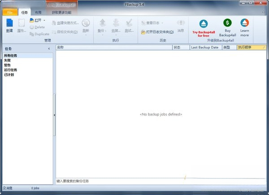
Task: Select the 已计划 scheduled filter
Action: pyautogui.click(x=9, y=75)
